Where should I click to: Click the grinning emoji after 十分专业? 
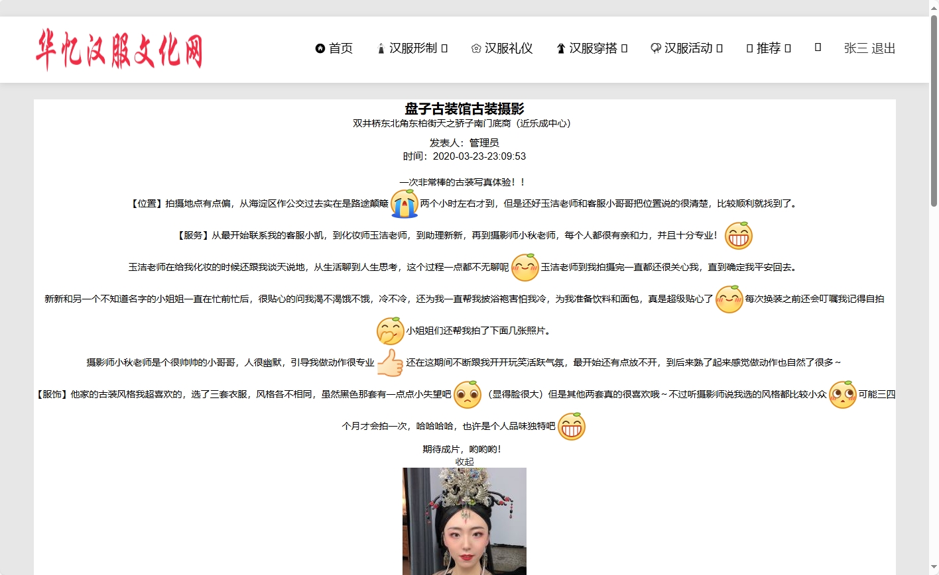738,236
